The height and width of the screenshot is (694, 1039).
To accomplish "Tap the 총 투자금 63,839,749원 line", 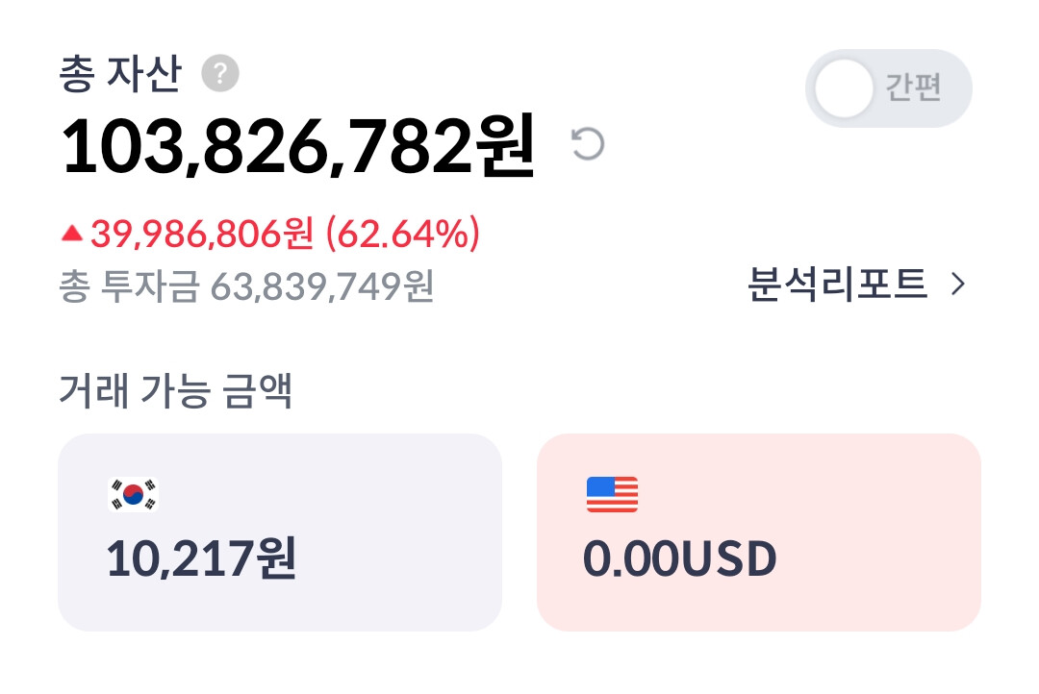I will 246,285.
